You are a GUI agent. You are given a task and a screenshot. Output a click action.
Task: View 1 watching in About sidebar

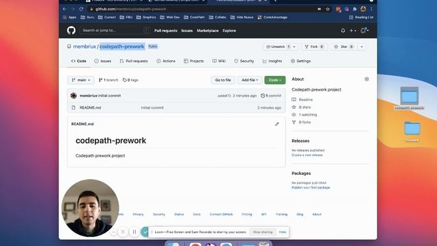point(305,115)
